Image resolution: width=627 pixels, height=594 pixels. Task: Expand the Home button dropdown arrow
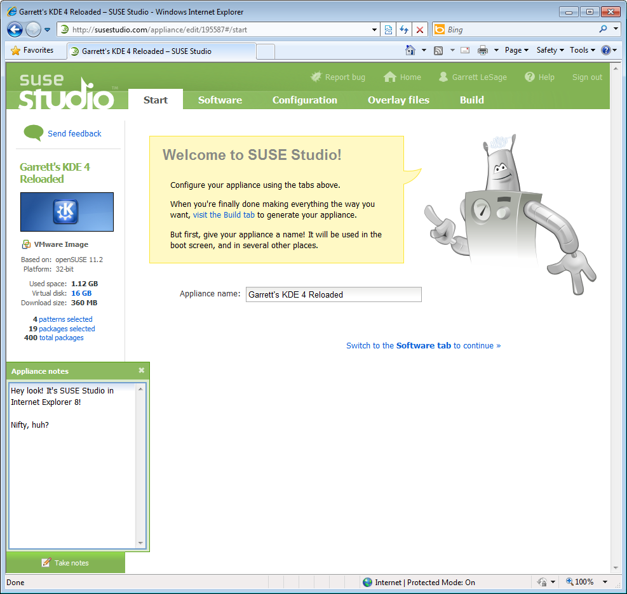[424, 50]
